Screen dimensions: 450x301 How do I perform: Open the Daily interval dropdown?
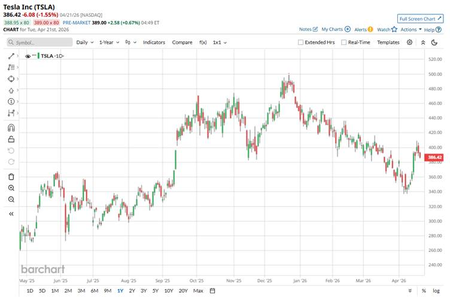click(x=85, y=42)
